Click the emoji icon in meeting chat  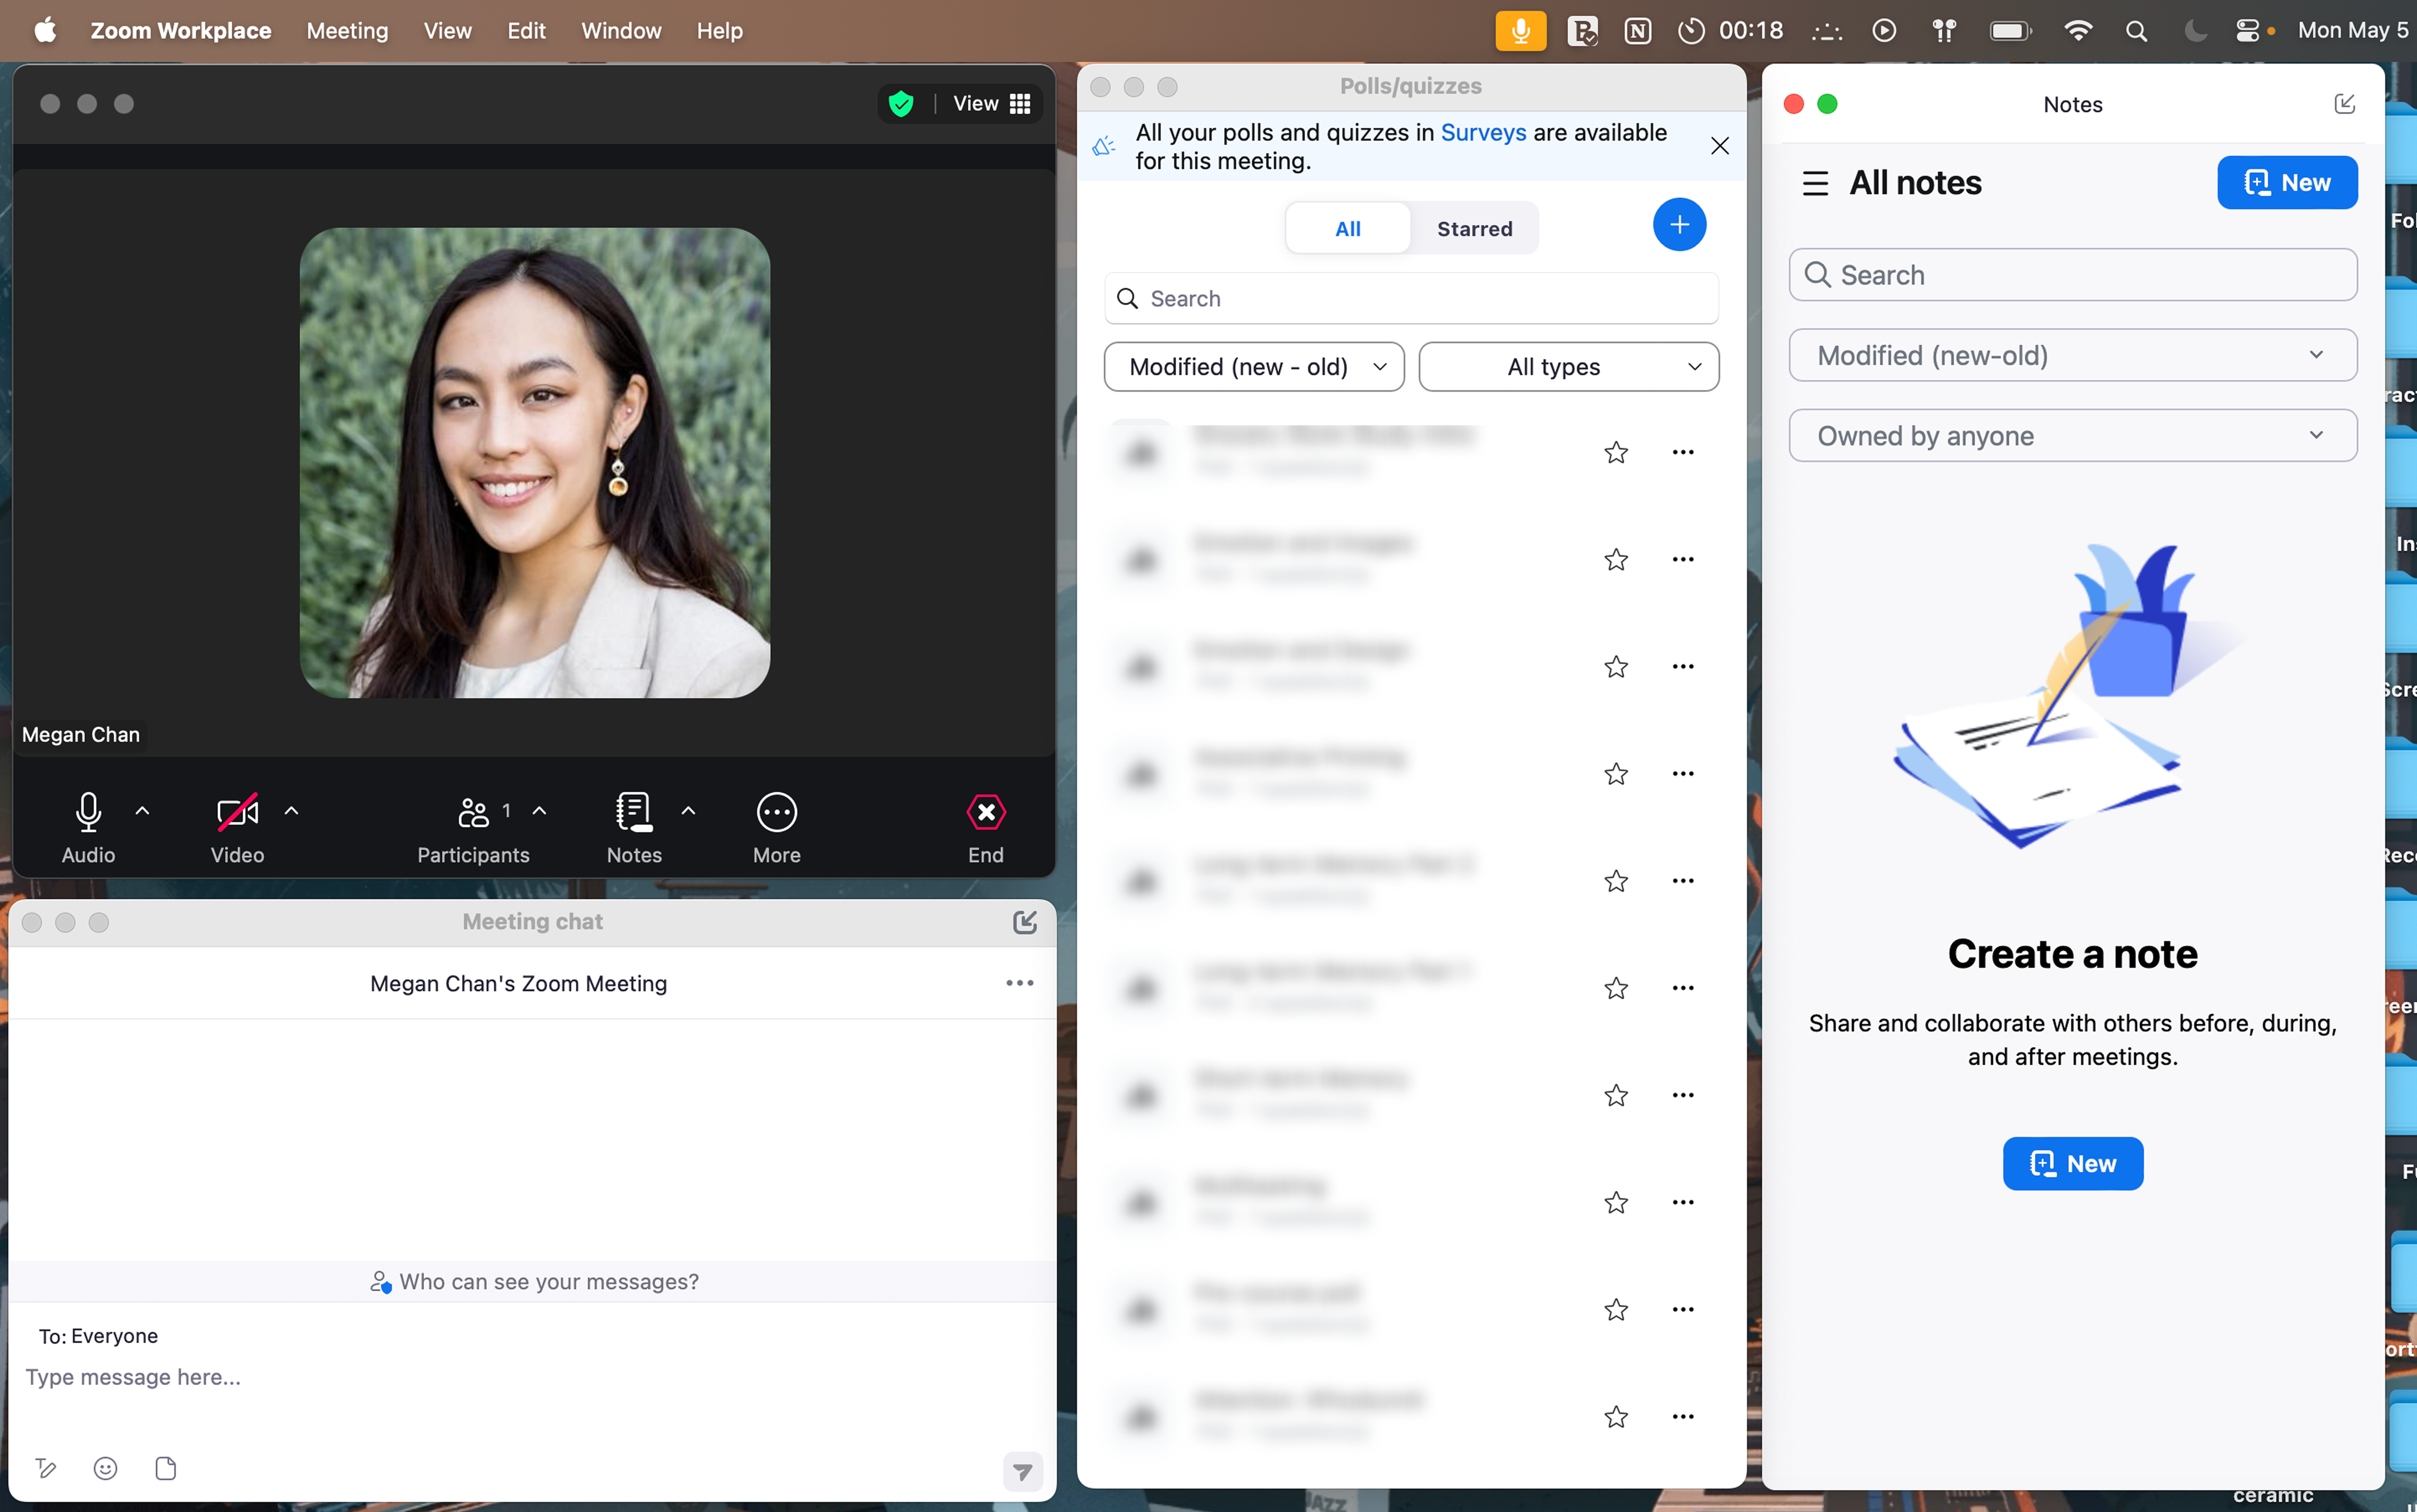pos(105,1468)
